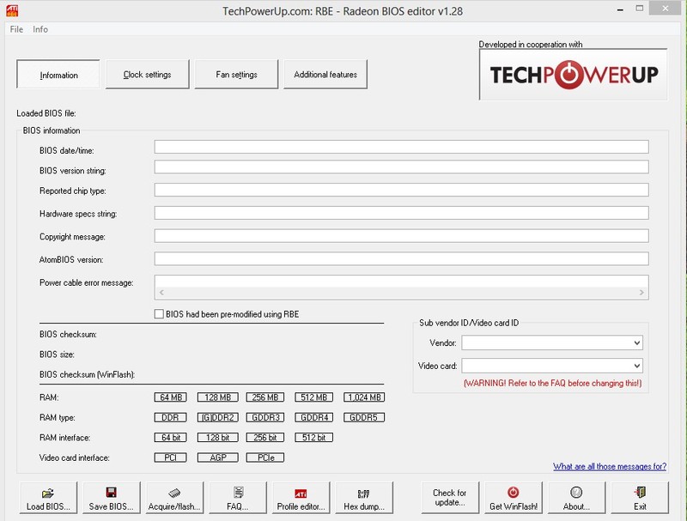Click the 256 bit RAM interface indicator
687x521 pixels.
(x=265, y=438)
